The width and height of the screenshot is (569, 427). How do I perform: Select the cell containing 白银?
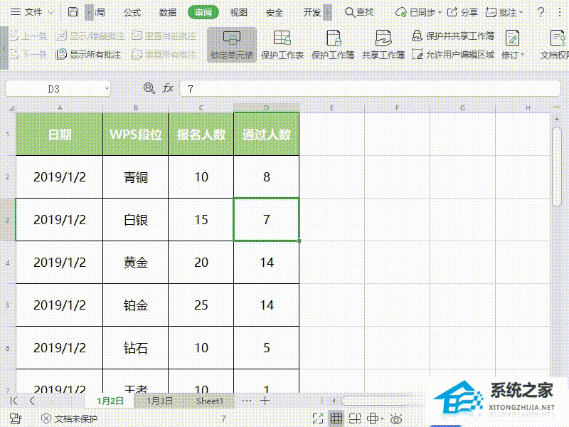pos(135,220)
